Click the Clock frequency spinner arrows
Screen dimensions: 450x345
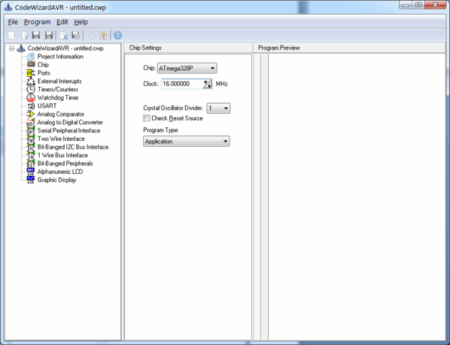(x=207, y=84)
